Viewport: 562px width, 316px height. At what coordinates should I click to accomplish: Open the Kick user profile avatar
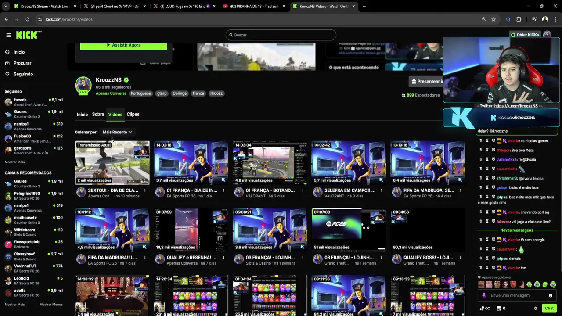547,35
